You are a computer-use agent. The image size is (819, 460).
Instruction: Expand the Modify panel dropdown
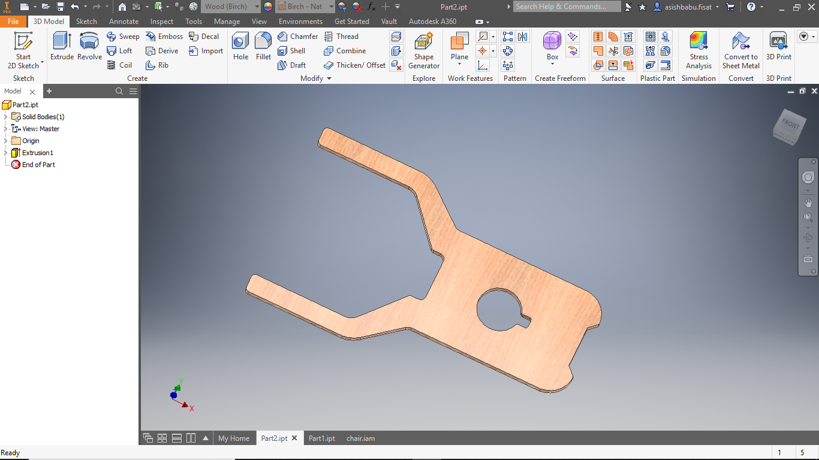[329, 78]
